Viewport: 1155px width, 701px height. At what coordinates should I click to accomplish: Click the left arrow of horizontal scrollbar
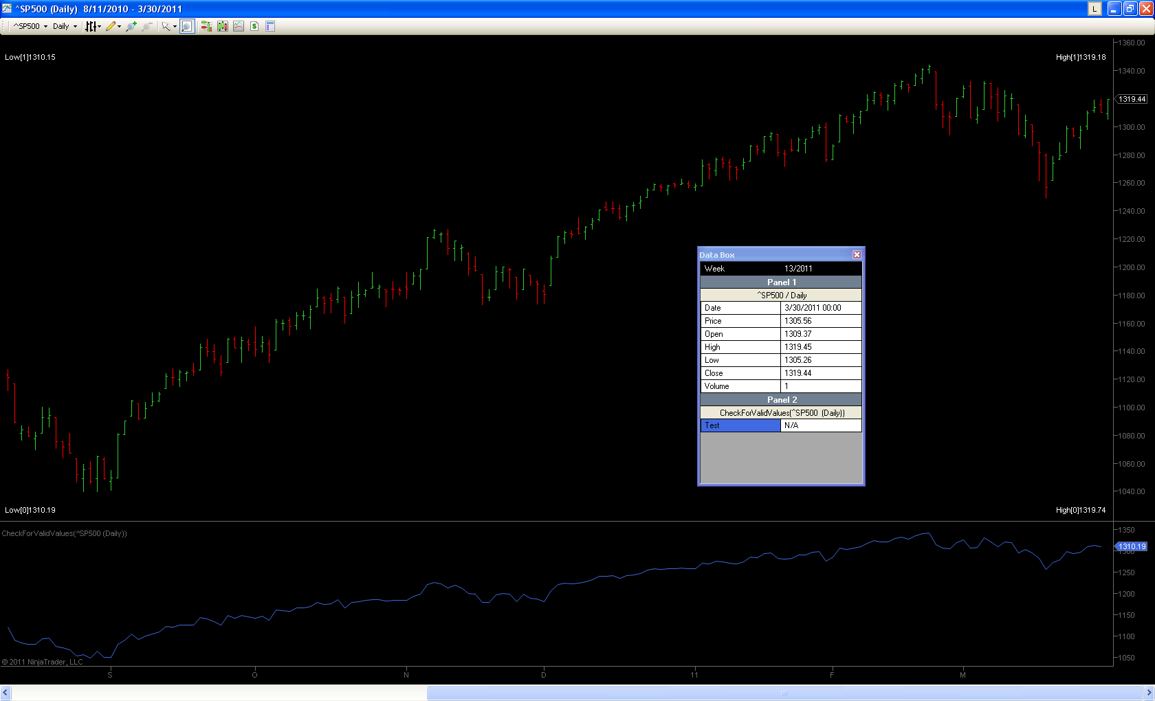click(x=6, y=693)
